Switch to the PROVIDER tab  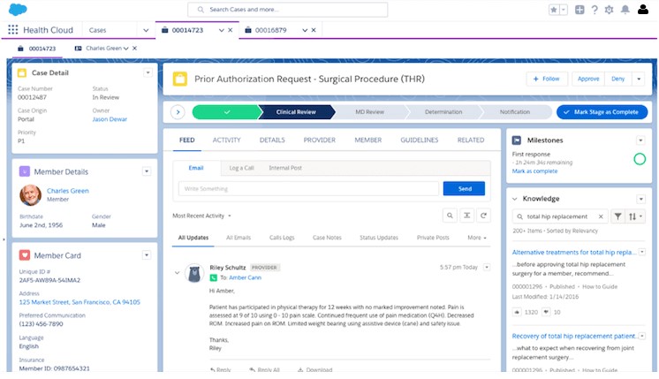(320, 140)
